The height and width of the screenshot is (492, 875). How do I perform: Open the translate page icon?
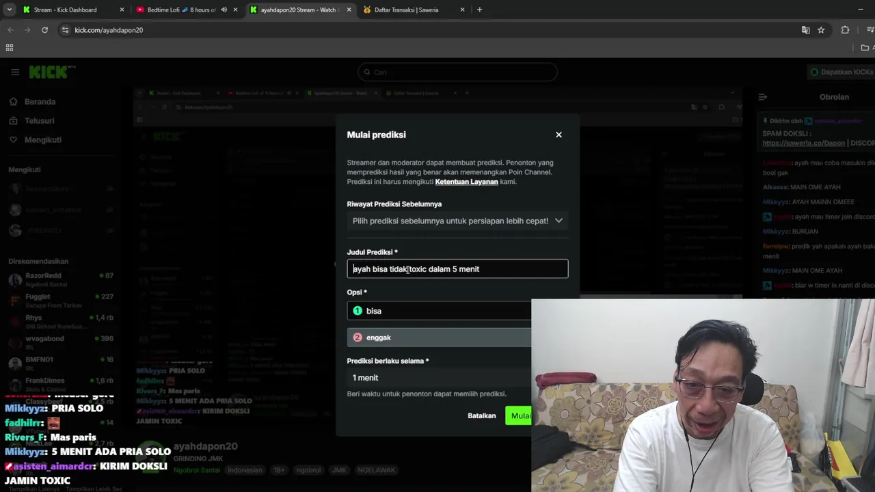tap(805, 30)
